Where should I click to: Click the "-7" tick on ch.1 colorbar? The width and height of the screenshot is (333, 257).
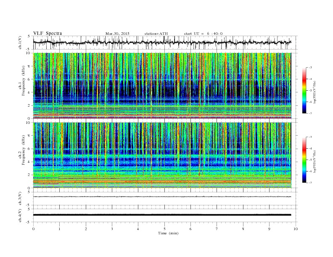point(310,113)
